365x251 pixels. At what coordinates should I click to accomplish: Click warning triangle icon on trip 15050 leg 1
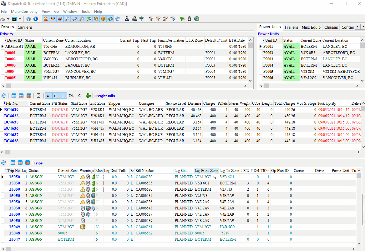click(83, 177)
